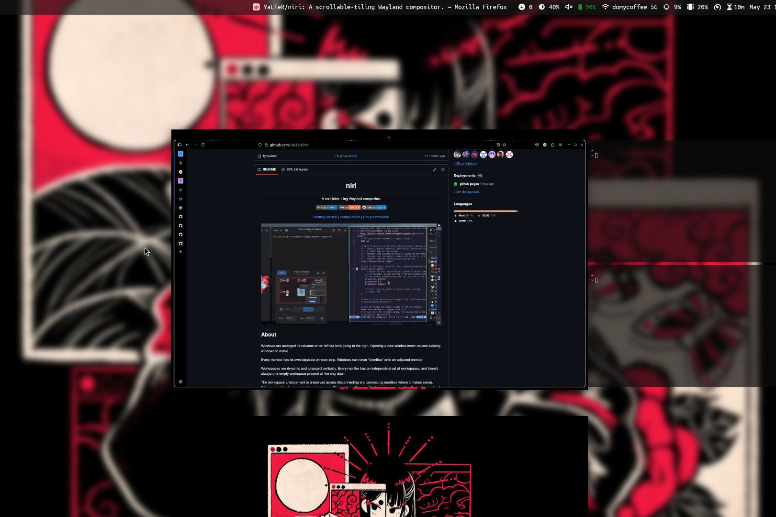
Task: Switch to the GPL-3.0 license tab
Action: point(295,169)
